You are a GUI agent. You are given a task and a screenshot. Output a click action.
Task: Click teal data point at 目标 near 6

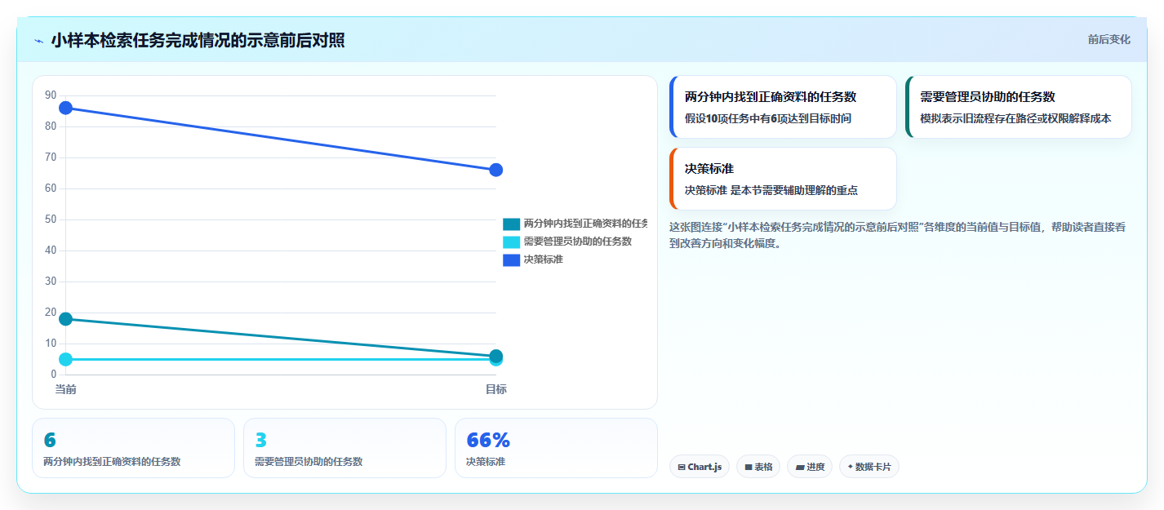495,355
